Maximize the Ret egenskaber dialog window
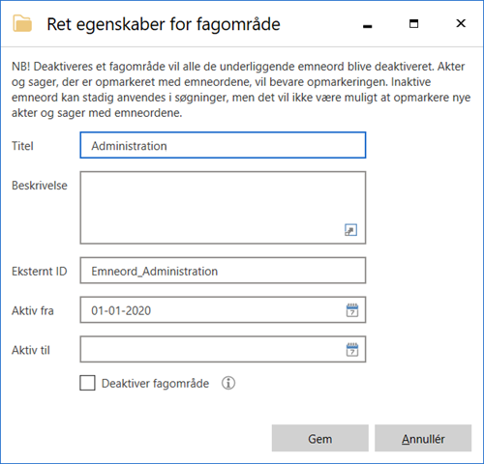 pyautogui.click(x=413, y=23)
